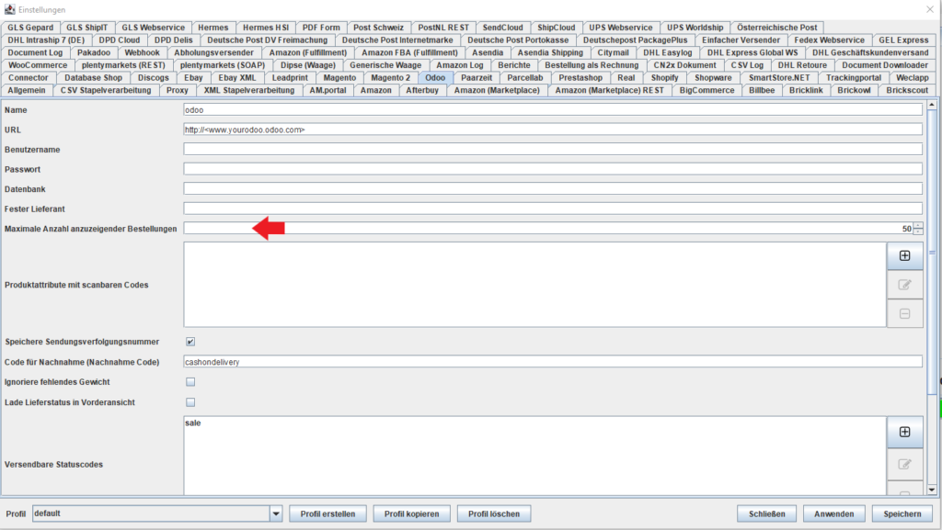The height and width of the screenshot is (530, 942).
Task: Close the Einstellungen window
Action: 930,9
